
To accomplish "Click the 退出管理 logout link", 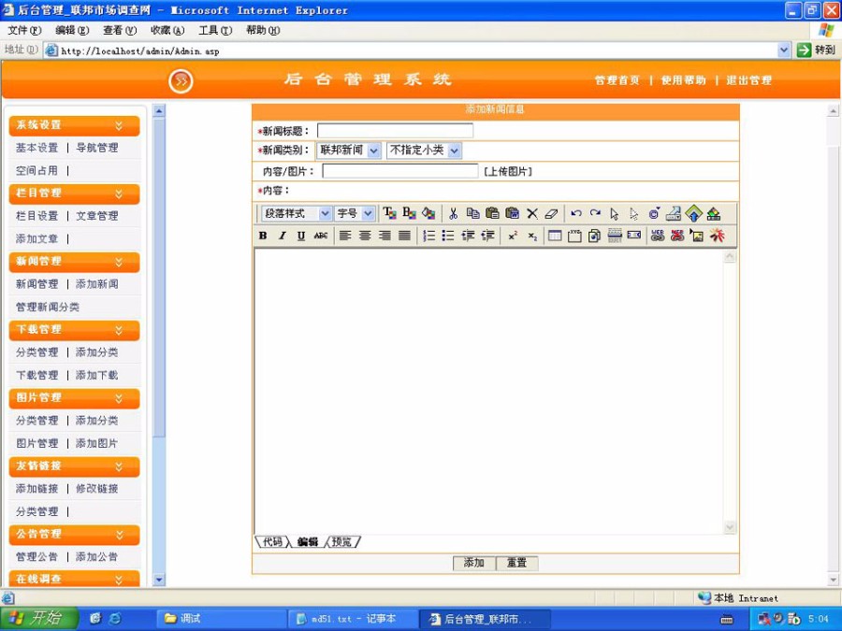I will (749, 80).
